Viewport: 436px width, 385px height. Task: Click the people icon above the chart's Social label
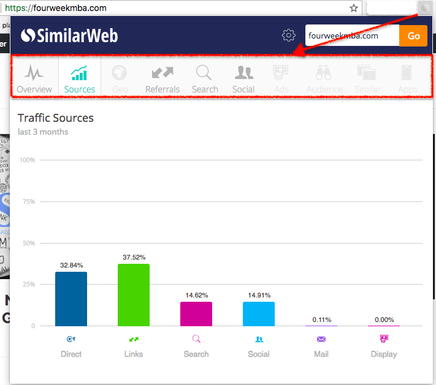point(259,339)
